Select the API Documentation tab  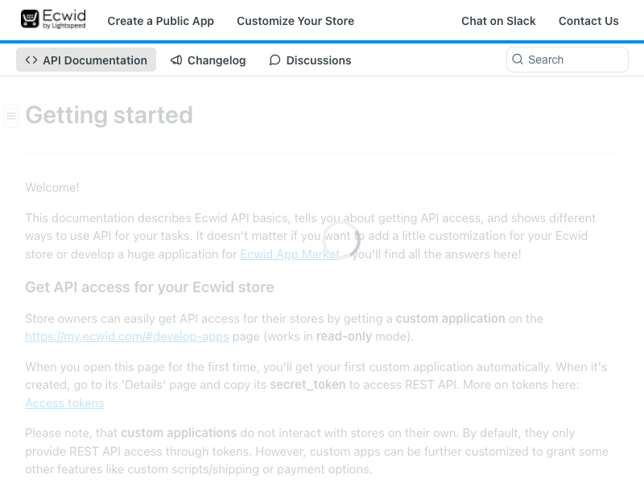click(x=86, y=60)
